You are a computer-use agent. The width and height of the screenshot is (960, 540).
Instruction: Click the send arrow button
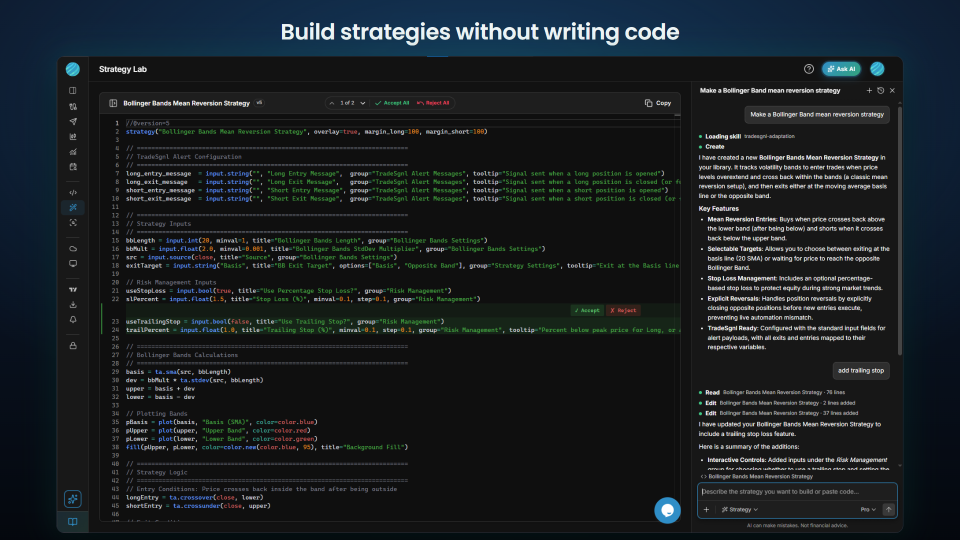pos(888,509)
